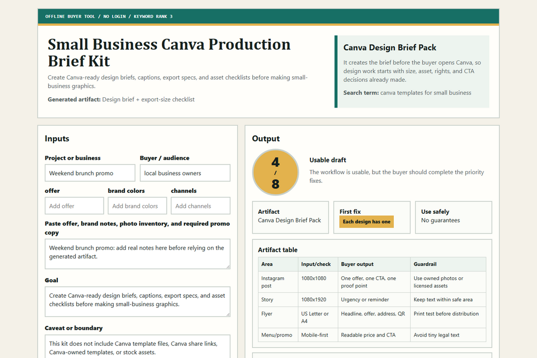Click the 'Search term' line
Viewport: 537px width, 358px height.
pos(407,93)
